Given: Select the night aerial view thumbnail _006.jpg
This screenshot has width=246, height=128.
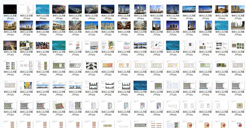Looking at the screenshot, I should click(92, 9).
